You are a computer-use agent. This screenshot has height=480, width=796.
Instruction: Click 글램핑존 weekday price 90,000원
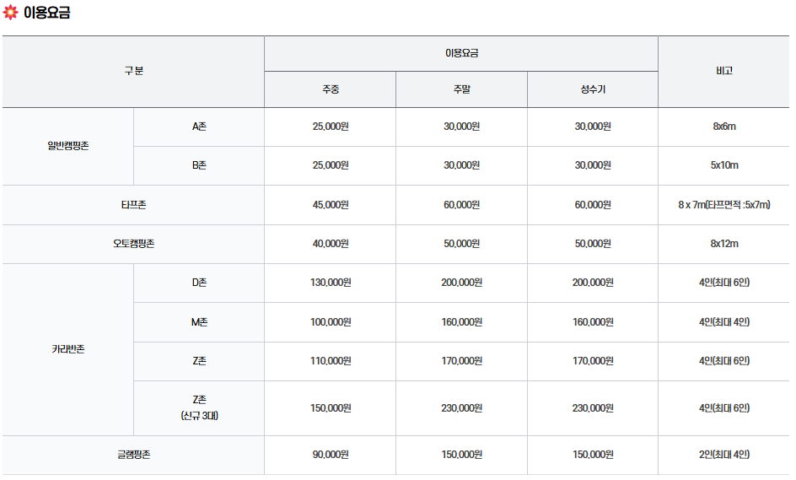coord(331,455)
